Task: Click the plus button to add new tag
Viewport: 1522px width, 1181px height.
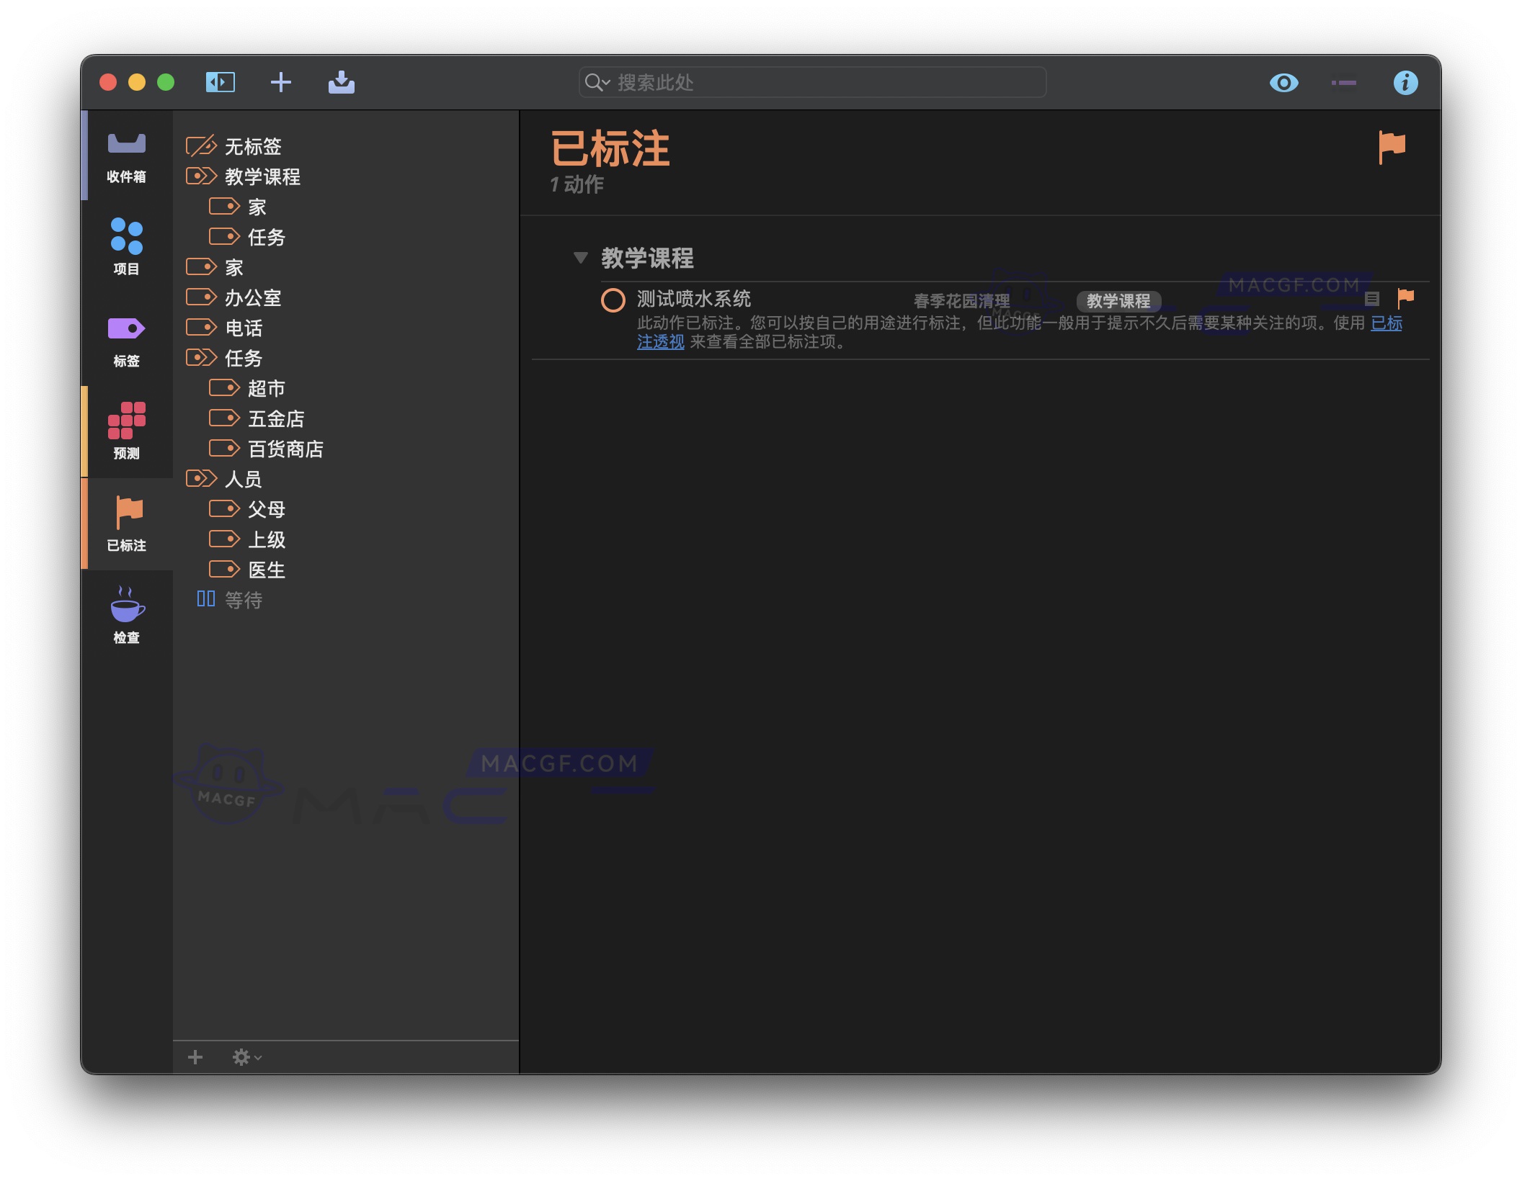Action: (194, 1056)
